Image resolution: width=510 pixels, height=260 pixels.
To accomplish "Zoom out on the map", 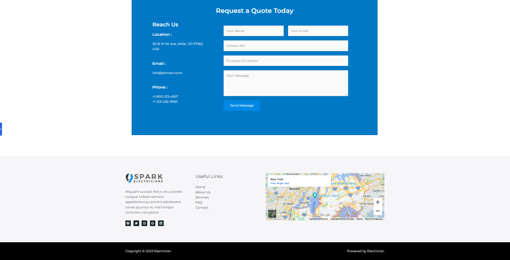I will 378,211.
